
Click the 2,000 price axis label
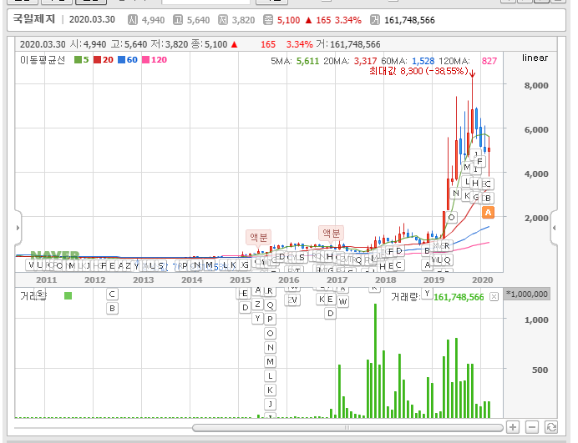pos(536,218)
